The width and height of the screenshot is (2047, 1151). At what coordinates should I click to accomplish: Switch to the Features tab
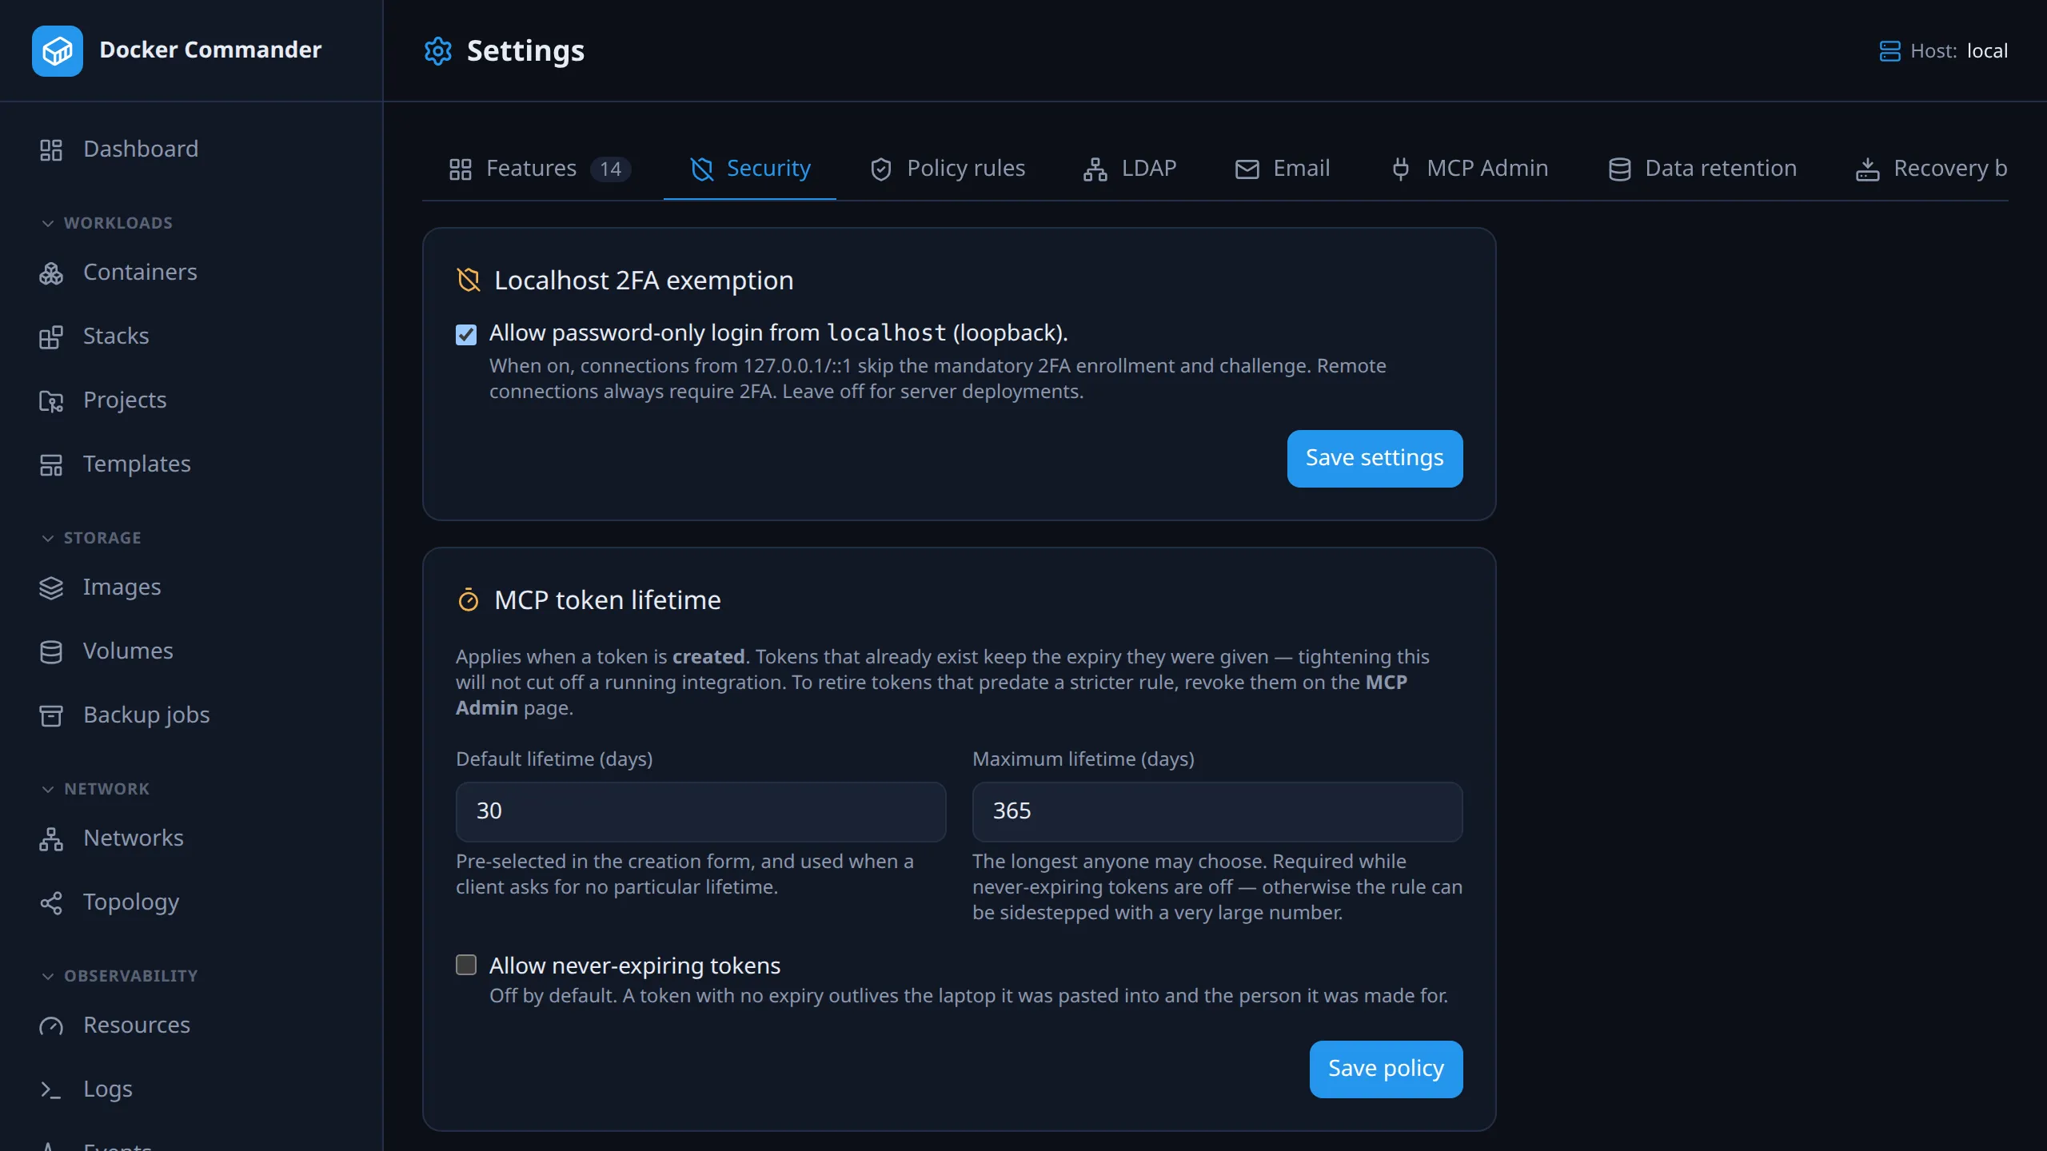pos(541,169)
